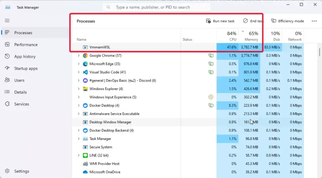Open the Services page
322x178 pixels.
pyautogui.click(x=35, y=104)
